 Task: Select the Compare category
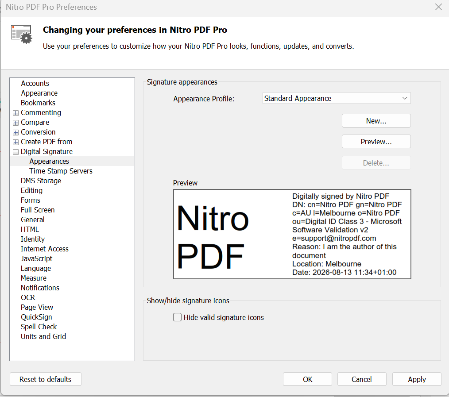(35, 122)
